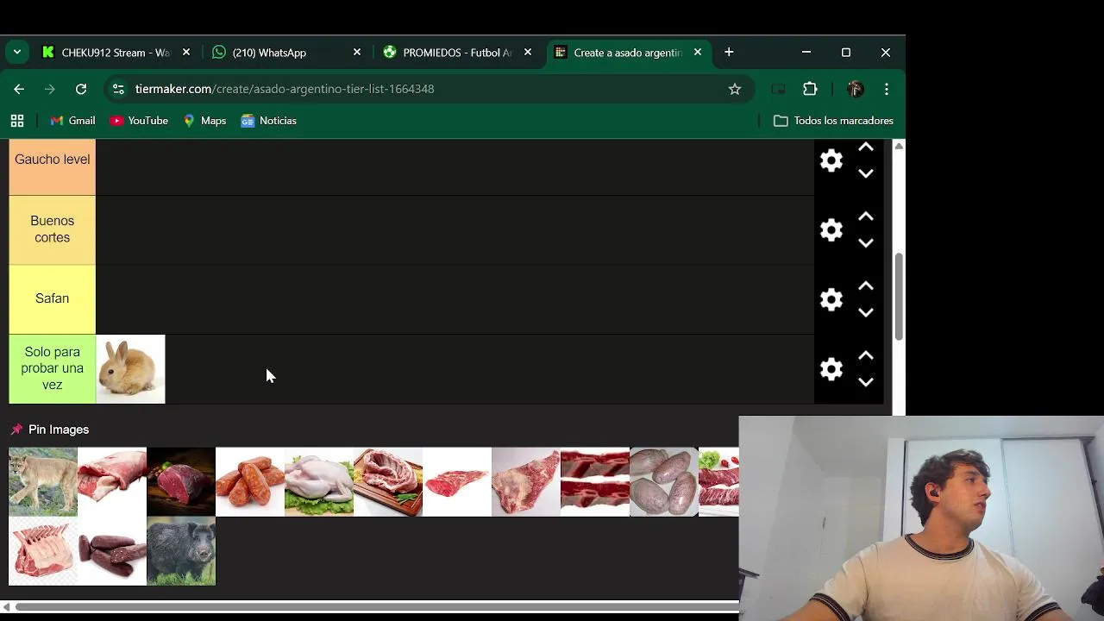Screen dimensions: 1104x621
Task: Open the Todos los marcadores folder
Action: point(833,121)
